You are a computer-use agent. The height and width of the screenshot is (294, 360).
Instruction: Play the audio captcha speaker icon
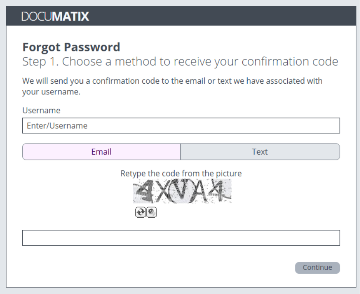(x=152, y=213)
